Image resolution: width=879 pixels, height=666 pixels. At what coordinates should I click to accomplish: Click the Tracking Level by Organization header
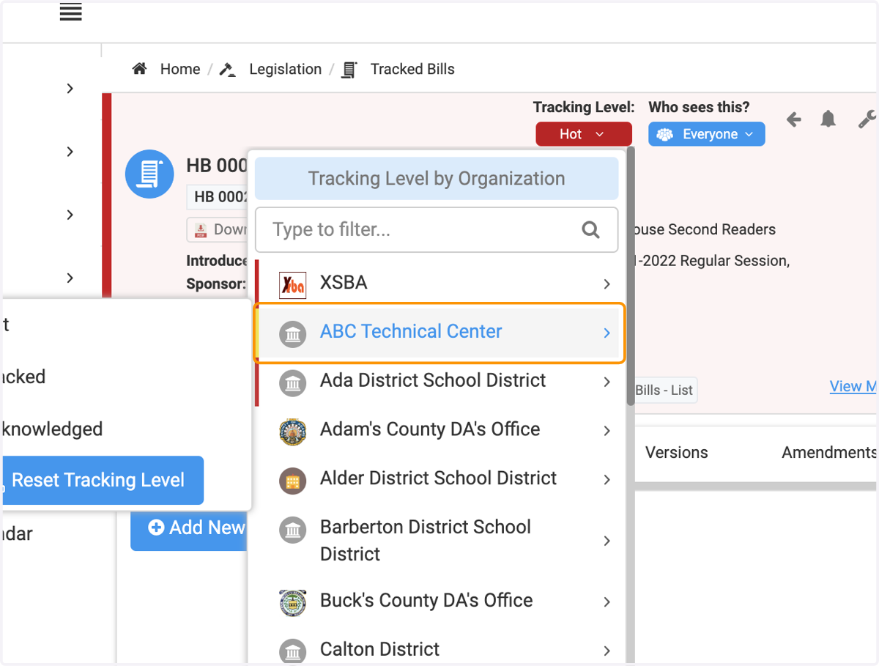coord(437,179)
